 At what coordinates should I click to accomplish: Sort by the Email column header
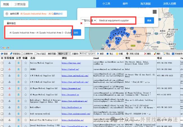click(109, 58)
